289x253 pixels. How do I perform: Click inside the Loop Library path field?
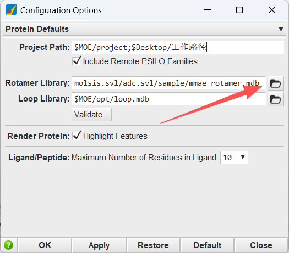(168, 99)
